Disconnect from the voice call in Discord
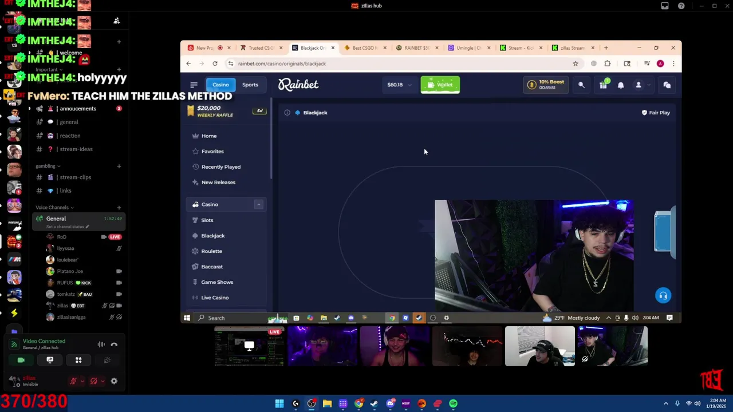 coord(114,344)
